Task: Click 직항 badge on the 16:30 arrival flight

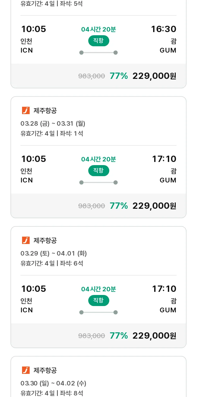Action: [98, 41]
